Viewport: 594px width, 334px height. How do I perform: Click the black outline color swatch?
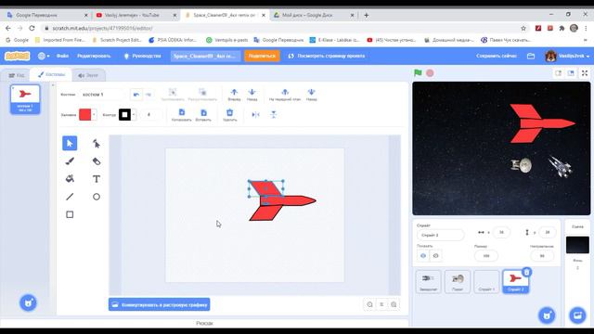(124, 115)
